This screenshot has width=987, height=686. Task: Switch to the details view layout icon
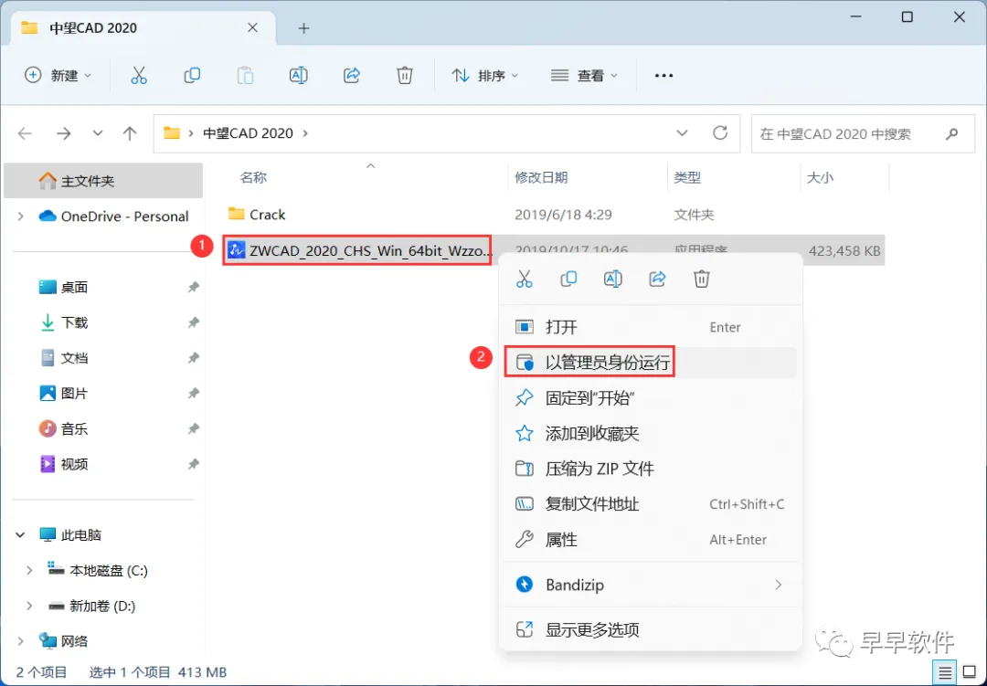945,673
